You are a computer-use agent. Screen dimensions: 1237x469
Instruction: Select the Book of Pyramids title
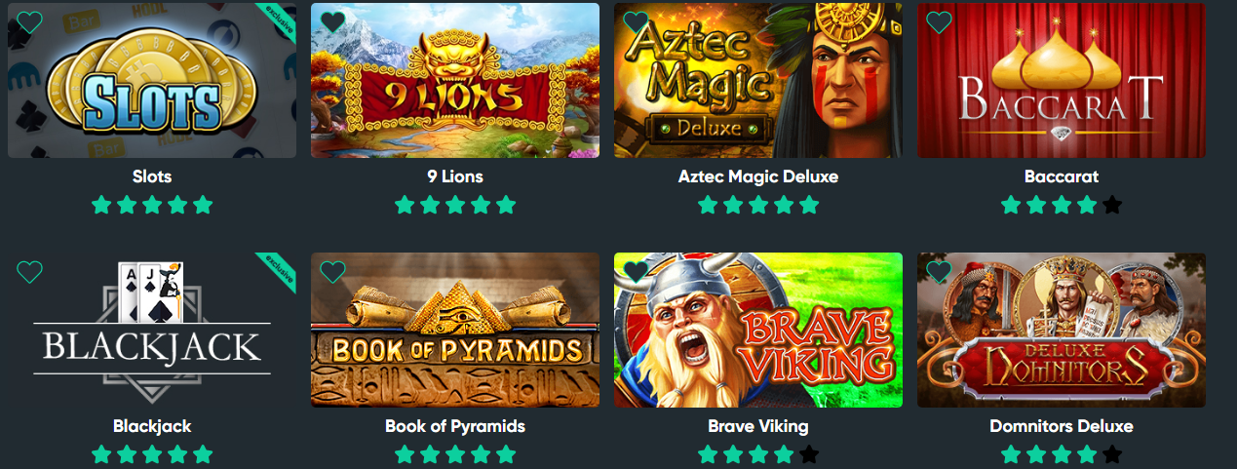click(455, 426)
